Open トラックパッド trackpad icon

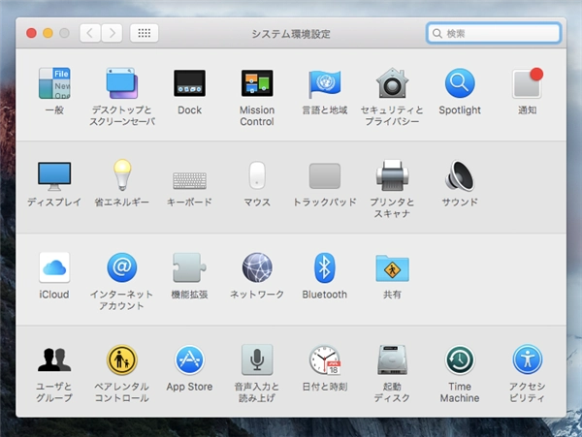[325, 176]
